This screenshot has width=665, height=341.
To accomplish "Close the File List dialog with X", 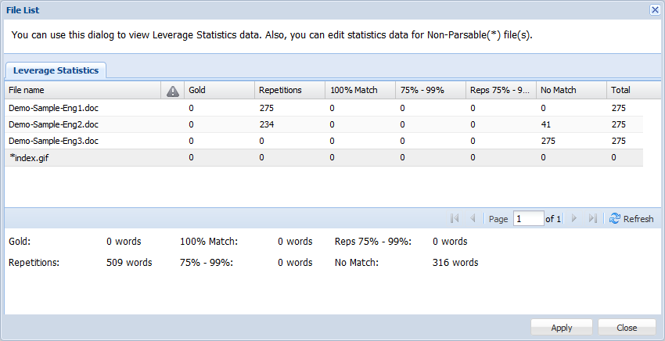I will point(655,10).
